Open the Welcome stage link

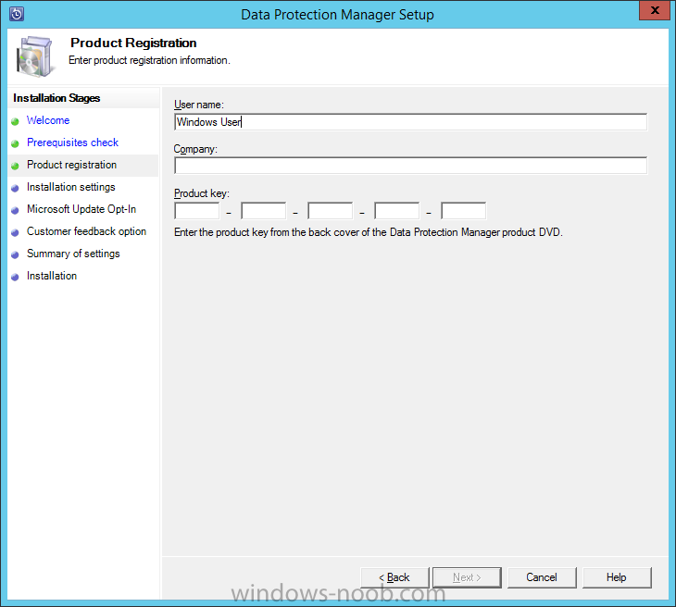click(x=48, y=120)
